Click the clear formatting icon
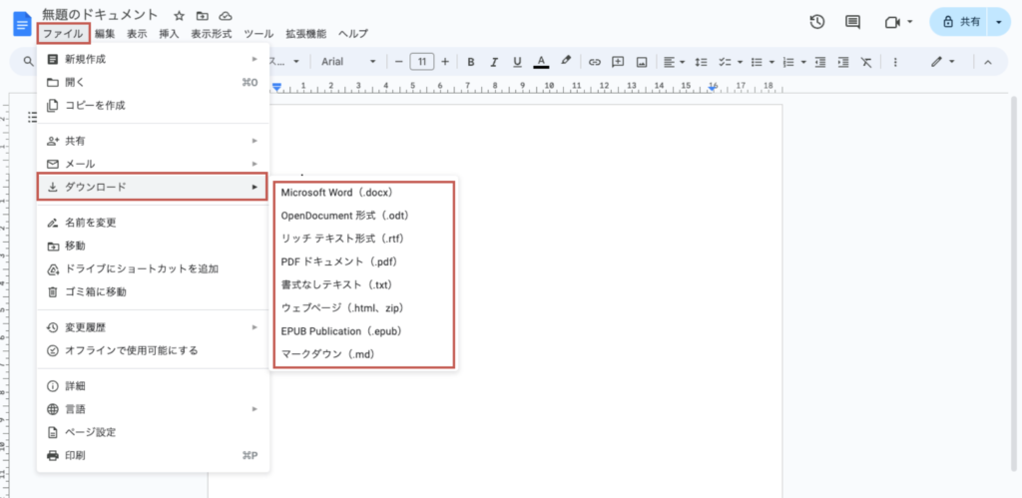Viewport: 1022px width, 498px height. (865, 62)
